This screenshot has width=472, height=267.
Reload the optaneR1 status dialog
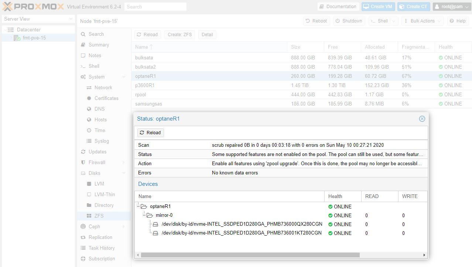coord(150,133)
